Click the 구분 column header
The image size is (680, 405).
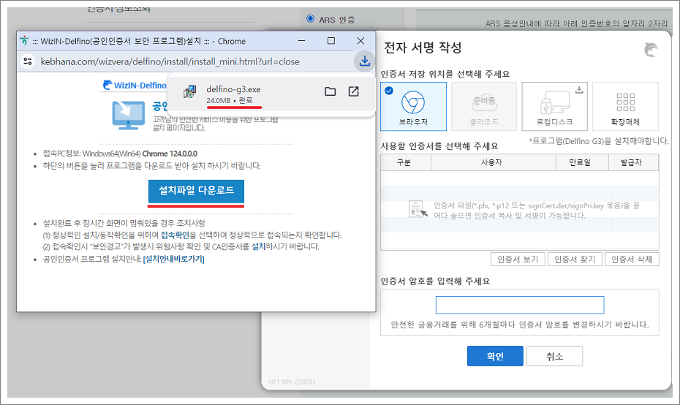[406, 162]
